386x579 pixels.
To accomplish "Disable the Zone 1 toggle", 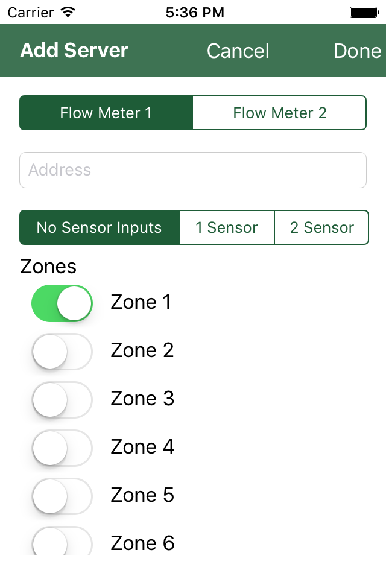I will (62, 303).
